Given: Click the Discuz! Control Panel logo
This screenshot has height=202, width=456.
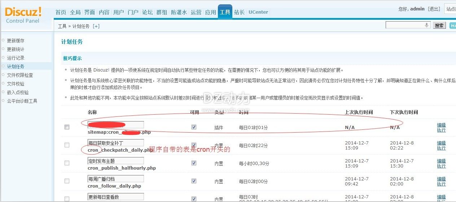Looking at the screenshot, I should 23,15.
